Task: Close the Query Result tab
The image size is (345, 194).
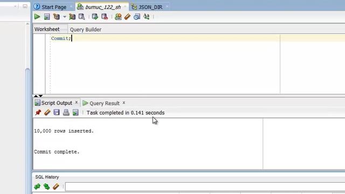Action: pyautogui.click(x=124, y=103)
